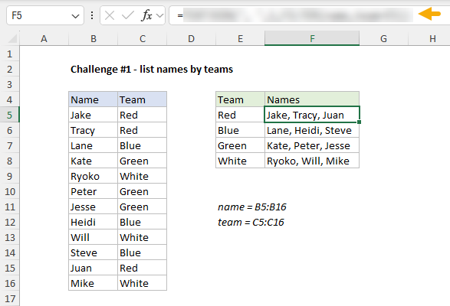
Task: Select row 10 header
Action: 9,191
